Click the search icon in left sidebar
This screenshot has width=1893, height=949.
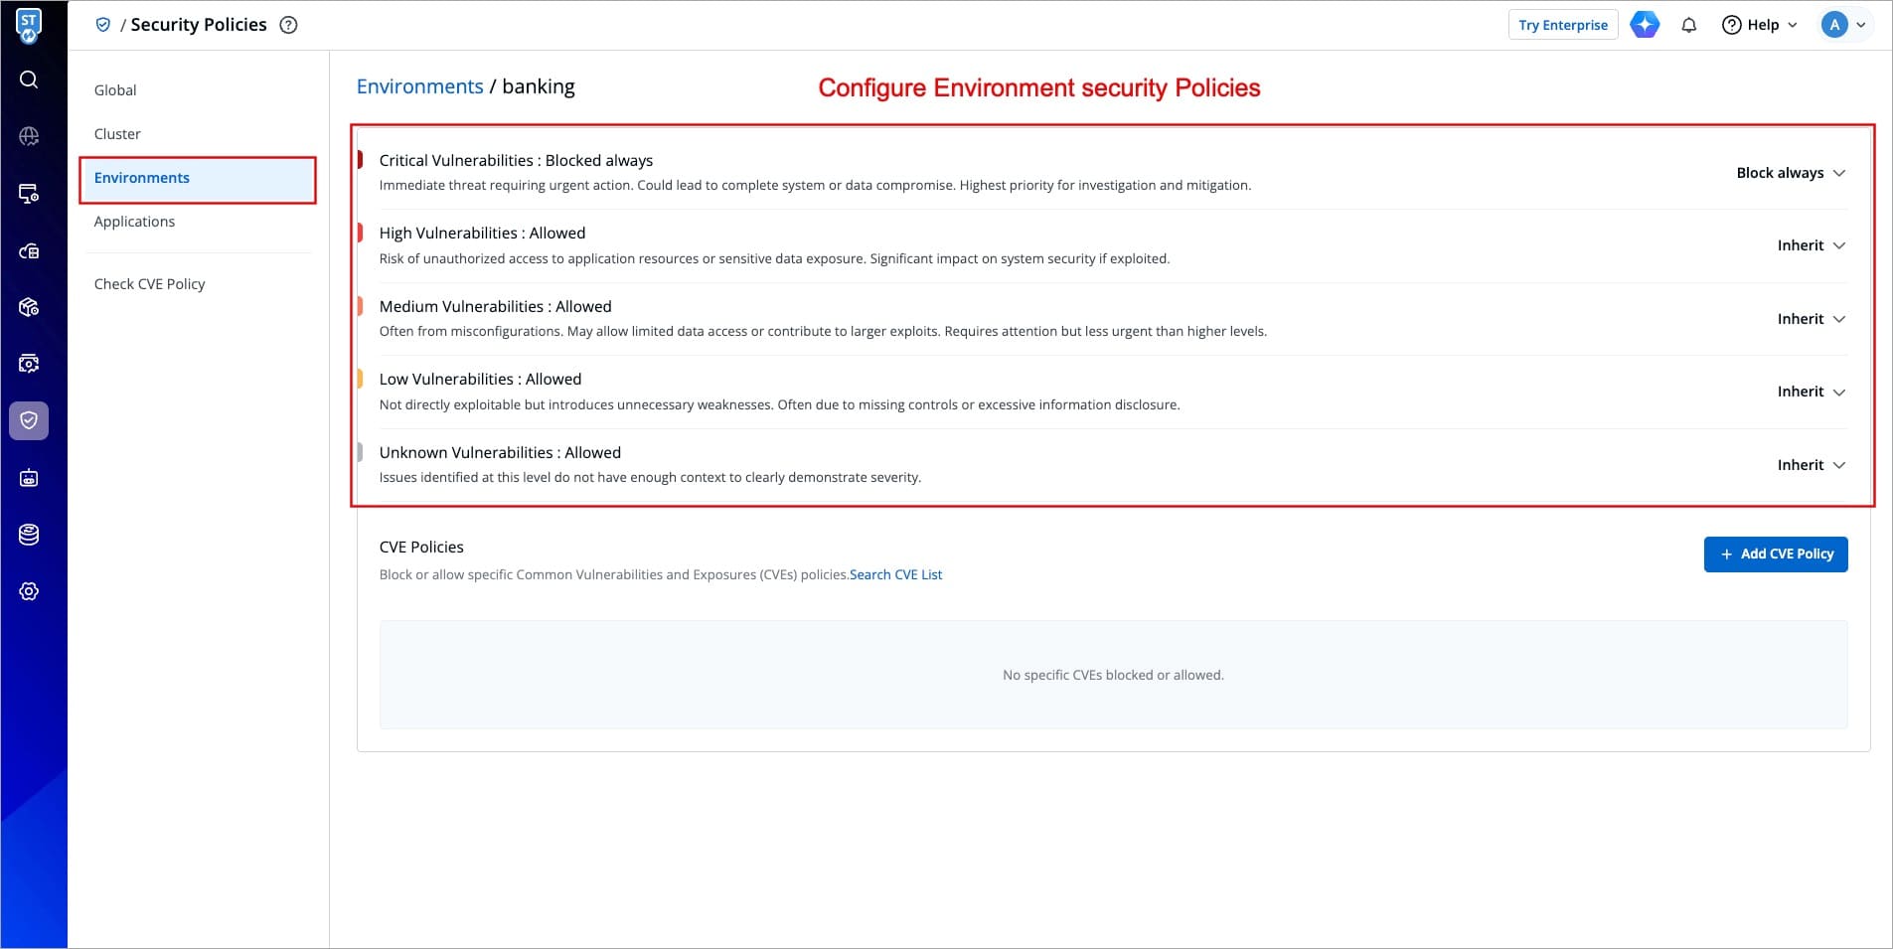[x=29, y=79]
